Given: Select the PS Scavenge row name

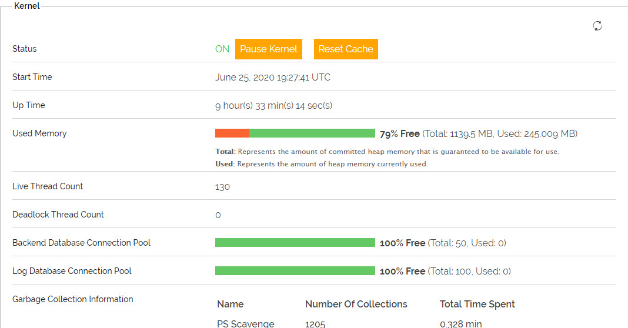Looking at the screenshot, I should pyautogui.click(x=245, y=323).
